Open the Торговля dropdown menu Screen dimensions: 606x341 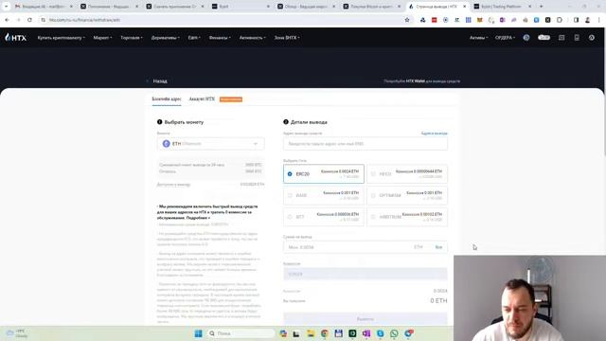pyautogui.click(x=132, y=38)
